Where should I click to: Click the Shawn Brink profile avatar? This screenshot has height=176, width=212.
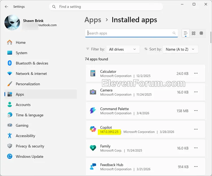pyautogui.click(x=12, y=22)
